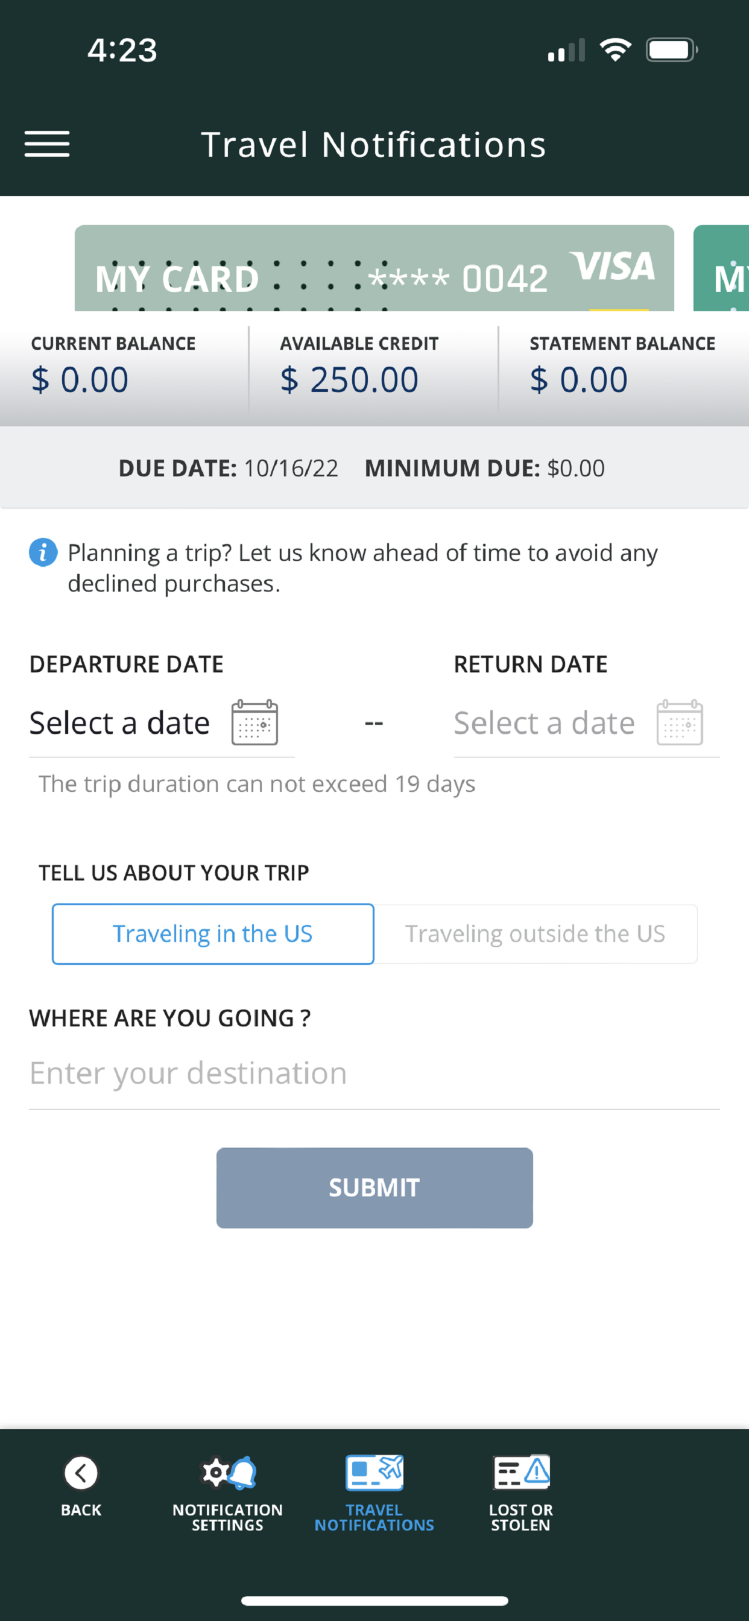Tap the Back label in bottom bar
This screenshot has height=1621, width=749.
pos(81,1509)
